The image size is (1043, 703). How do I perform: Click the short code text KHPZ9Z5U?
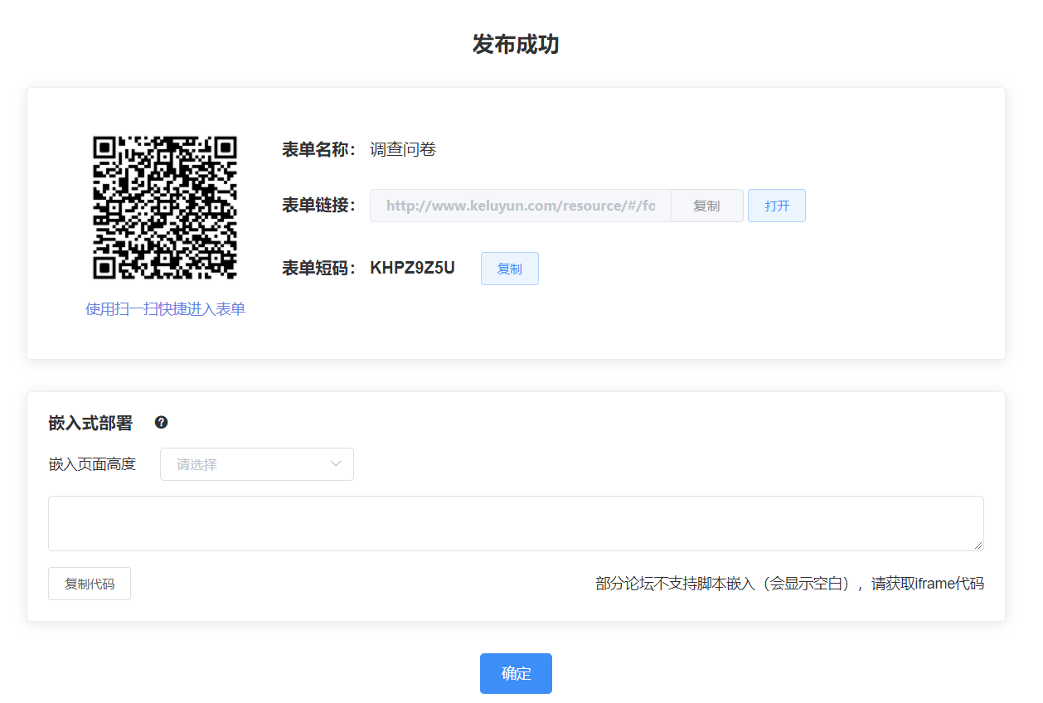(412, 268)
